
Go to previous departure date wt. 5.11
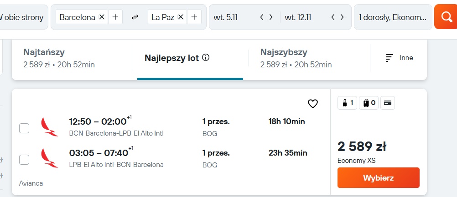coord(262,17)
